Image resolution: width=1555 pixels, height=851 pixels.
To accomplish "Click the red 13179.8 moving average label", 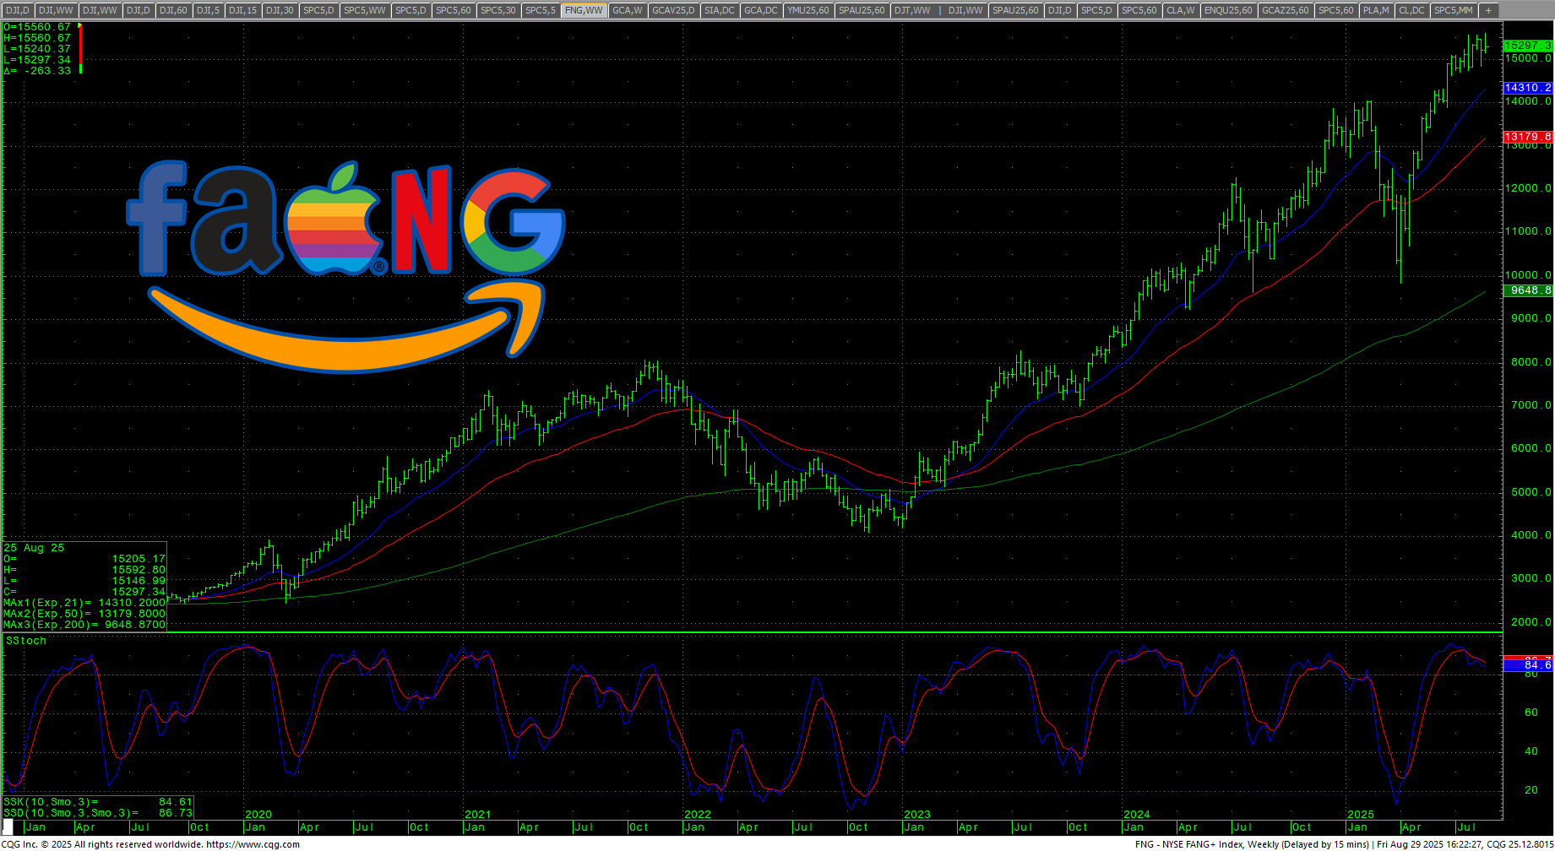I will [1527, 137].
